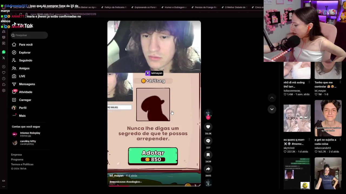The width and height of the screenshot is (346, 194).
Task: Click the TikTok logo
Action: [22, 26]
